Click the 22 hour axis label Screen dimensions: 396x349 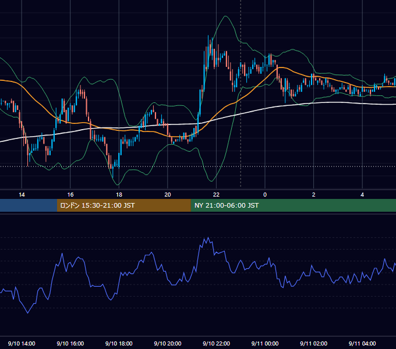216,195
